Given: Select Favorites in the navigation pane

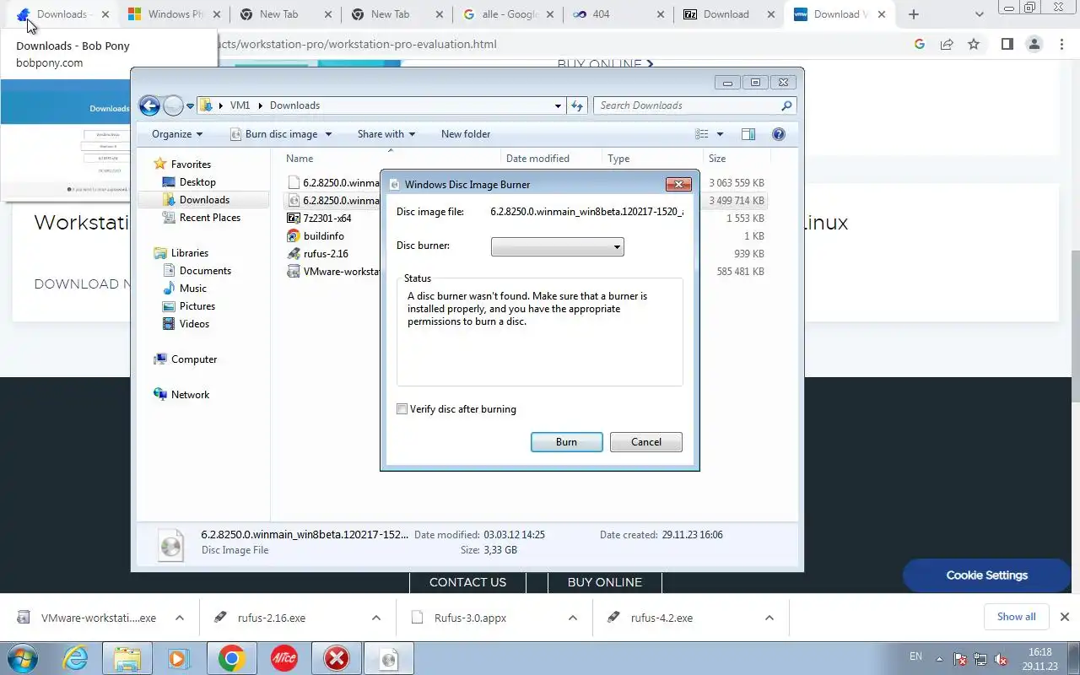Looking at the screenshot, I should coord(191,165).
